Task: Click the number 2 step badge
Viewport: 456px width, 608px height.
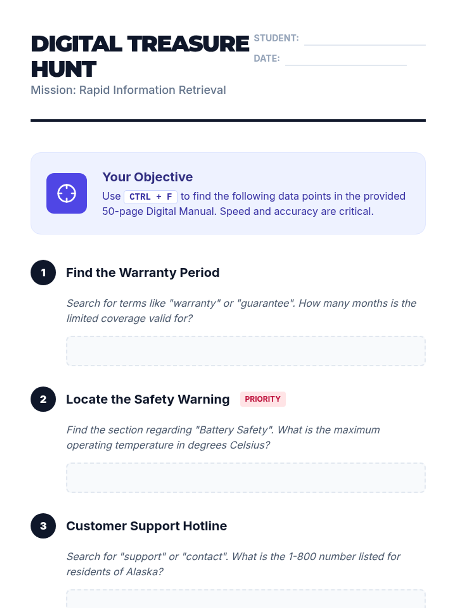Action: pos(43,399)
